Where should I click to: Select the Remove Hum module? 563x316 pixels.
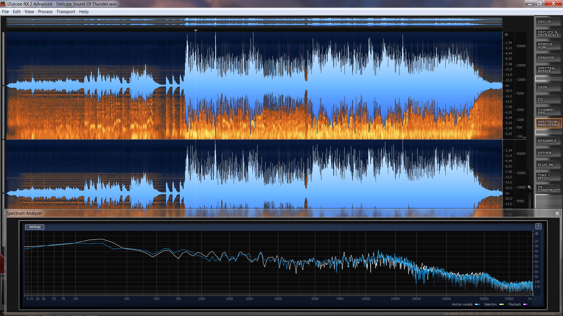pos(548,46)
